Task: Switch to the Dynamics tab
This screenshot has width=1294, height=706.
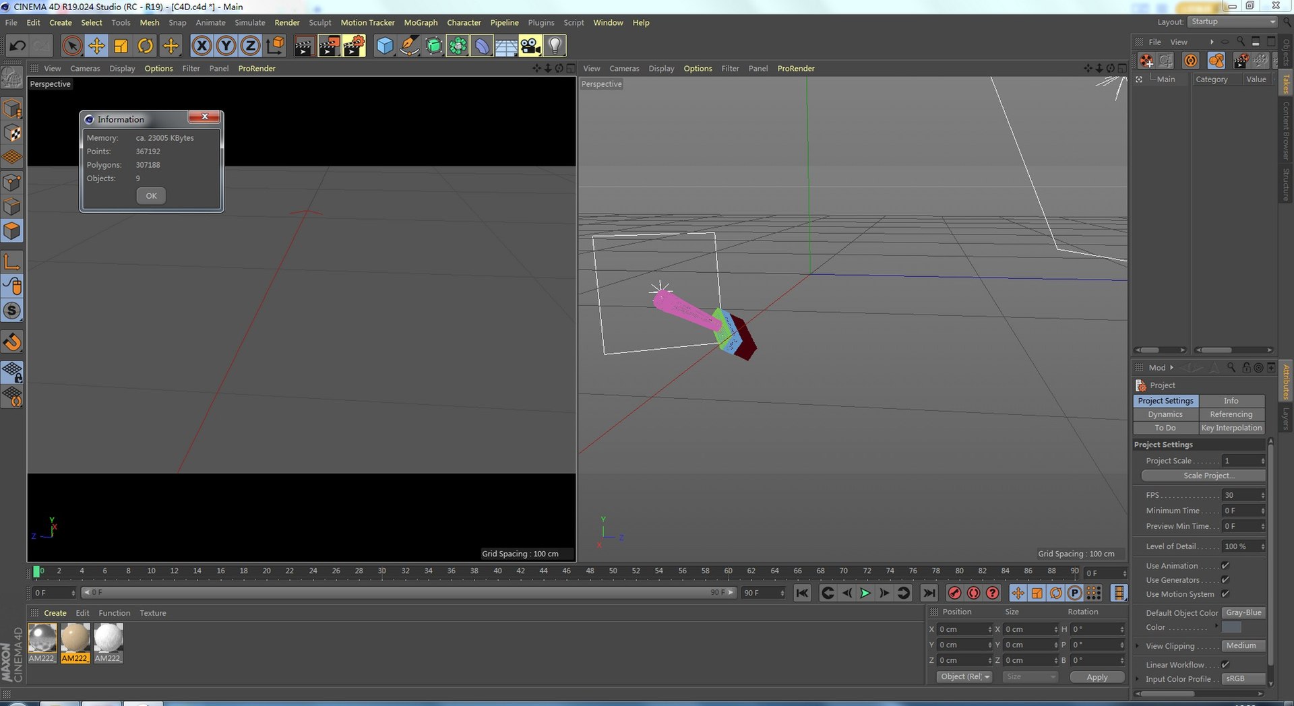Action: click(1165, 414)
